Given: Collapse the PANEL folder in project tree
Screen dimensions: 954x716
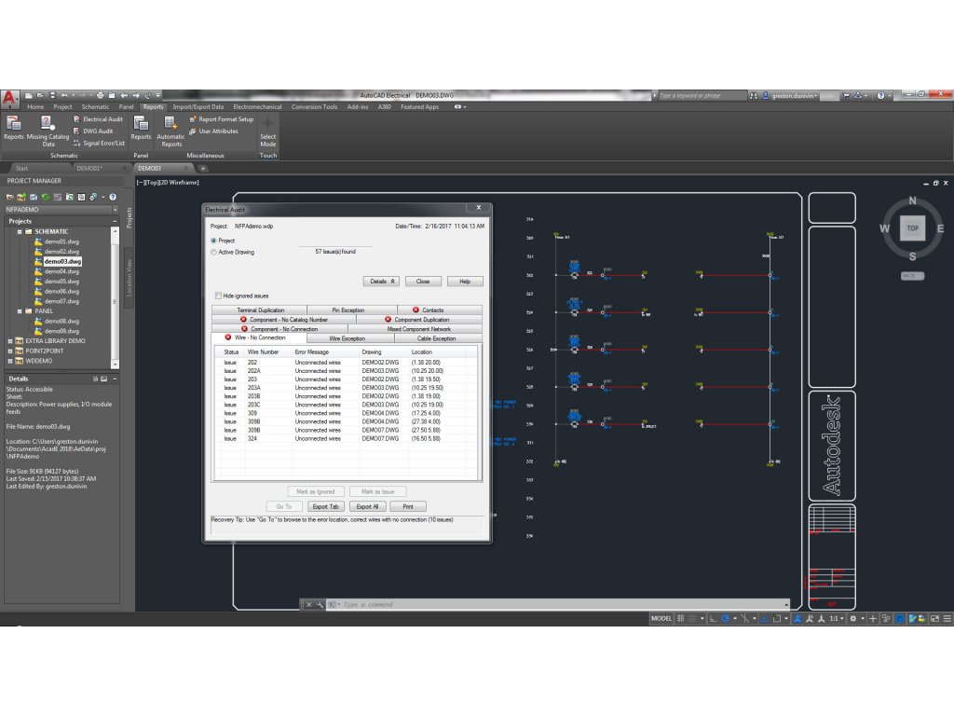Looking at the screenshot, I should point(20,311).
